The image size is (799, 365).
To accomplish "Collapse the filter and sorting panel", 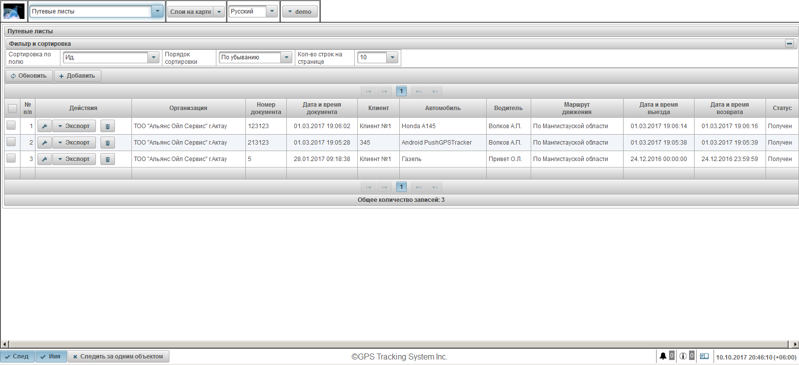I will tap(790, 43).
